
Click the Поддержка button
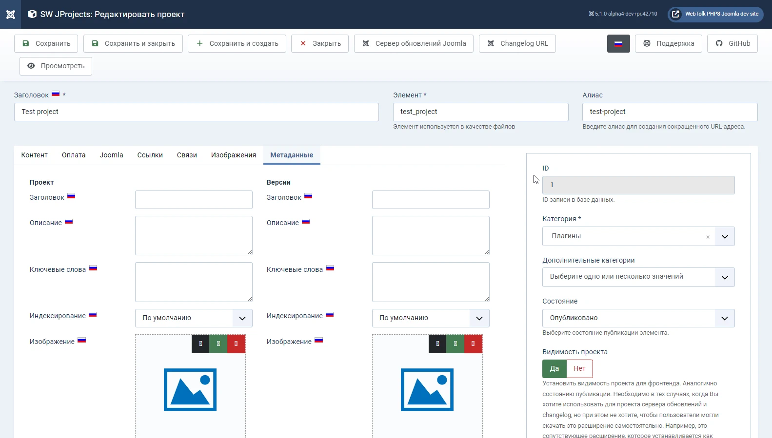coord(669,43)
